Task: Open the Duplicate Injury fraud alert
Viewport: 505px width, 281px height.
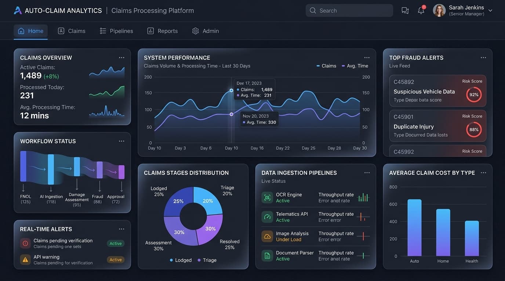Action: [x=438, y=126]
